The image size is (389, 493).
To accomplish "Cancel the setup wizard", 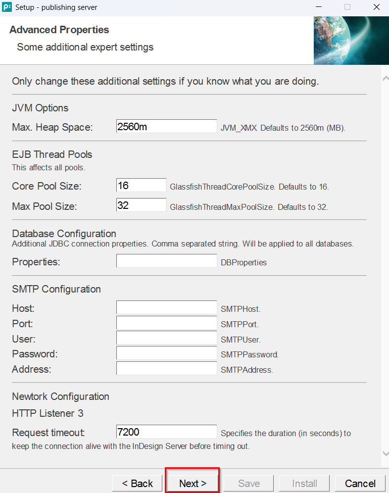I will (x=360, y=483).
